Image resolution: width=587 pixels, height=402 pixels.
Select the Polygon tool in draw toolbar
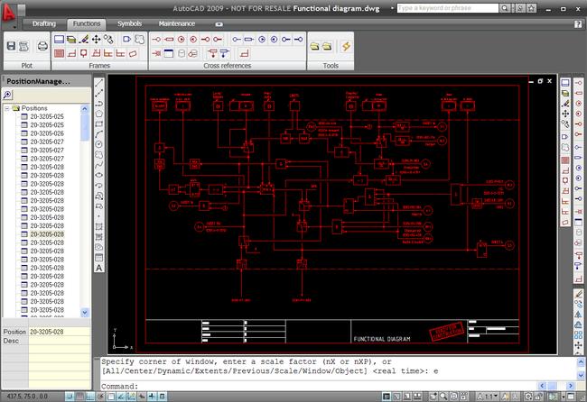98,114
